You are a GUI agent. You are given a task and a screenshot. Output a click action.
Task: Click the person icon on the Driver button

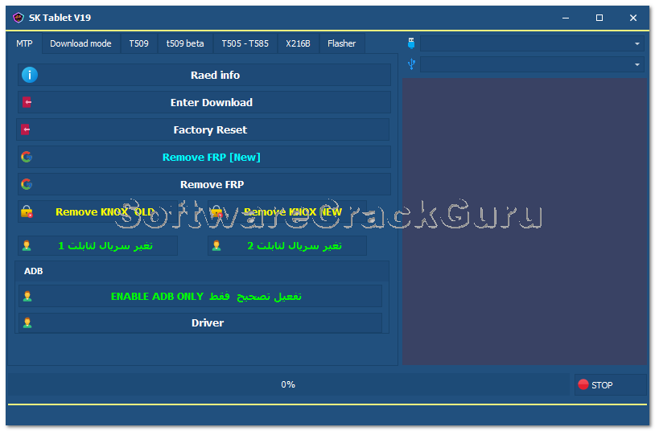[27, 322]
